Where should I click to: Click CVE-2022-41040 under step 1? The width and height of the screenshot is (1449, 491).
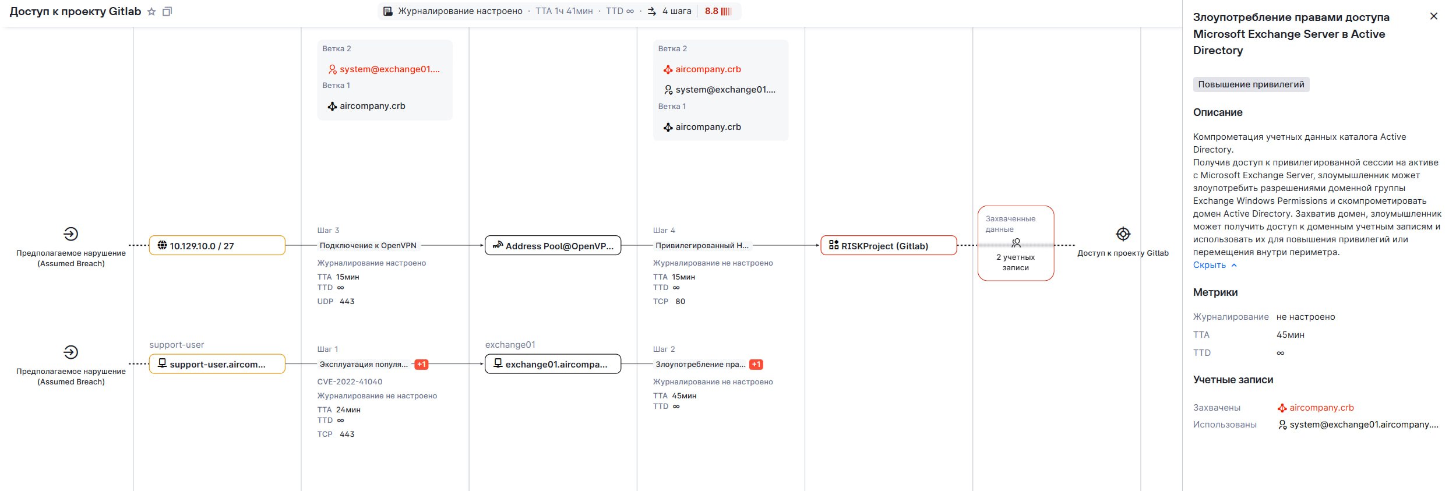(350, 382)
